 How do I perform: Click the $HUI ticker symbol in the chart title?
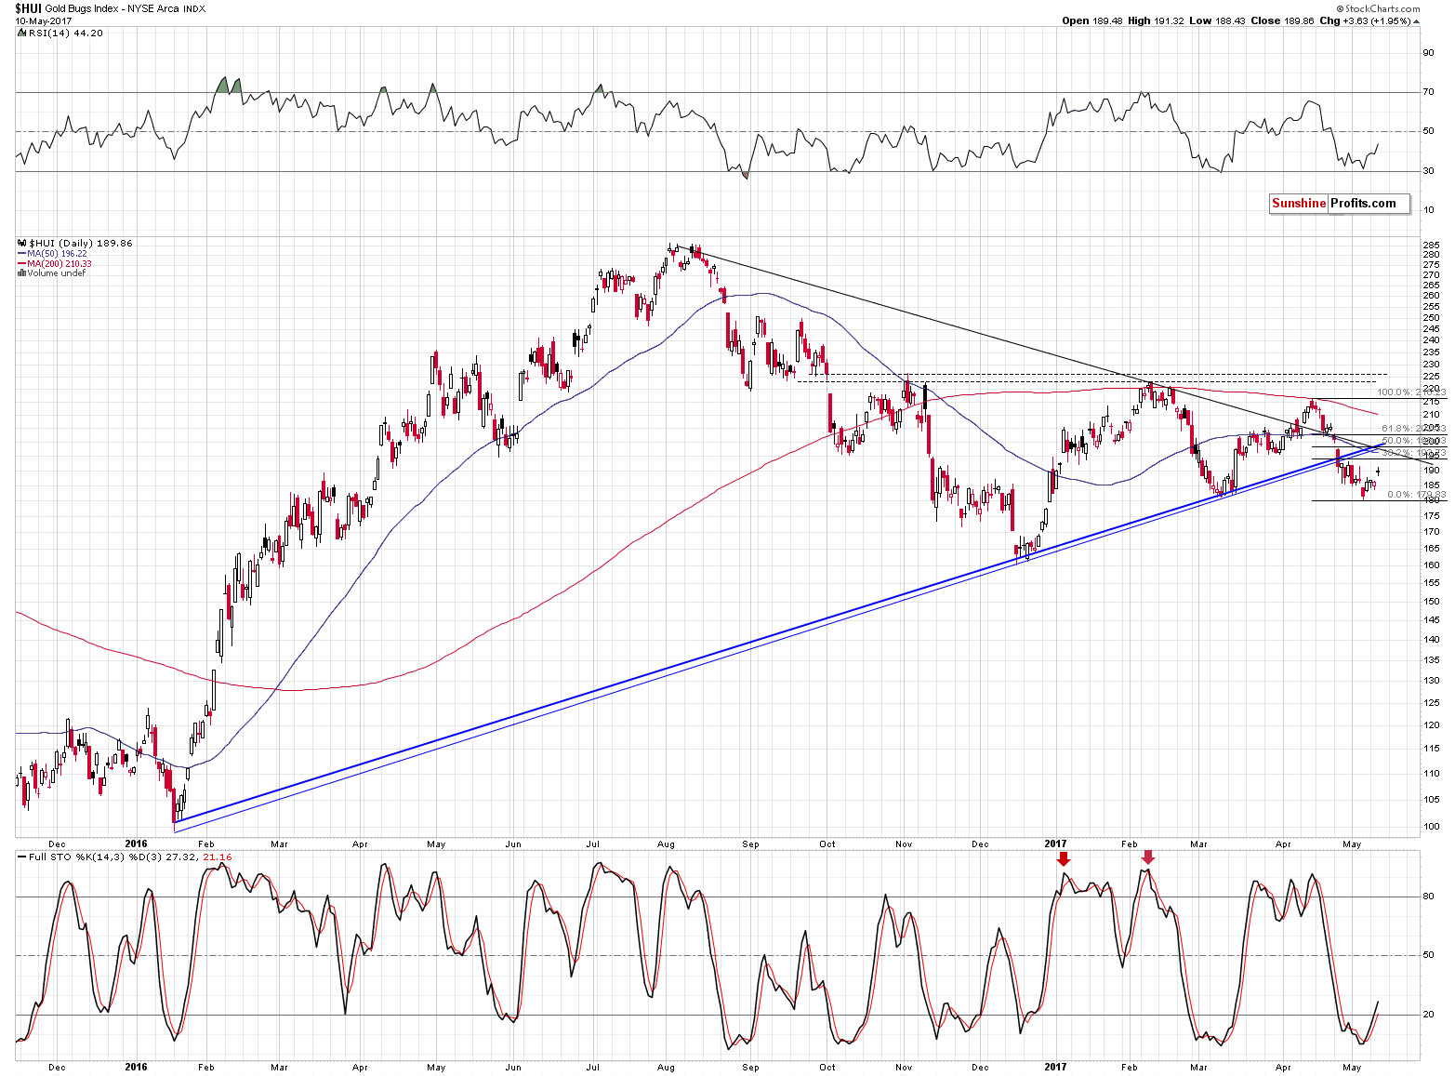tap(28, 8)
